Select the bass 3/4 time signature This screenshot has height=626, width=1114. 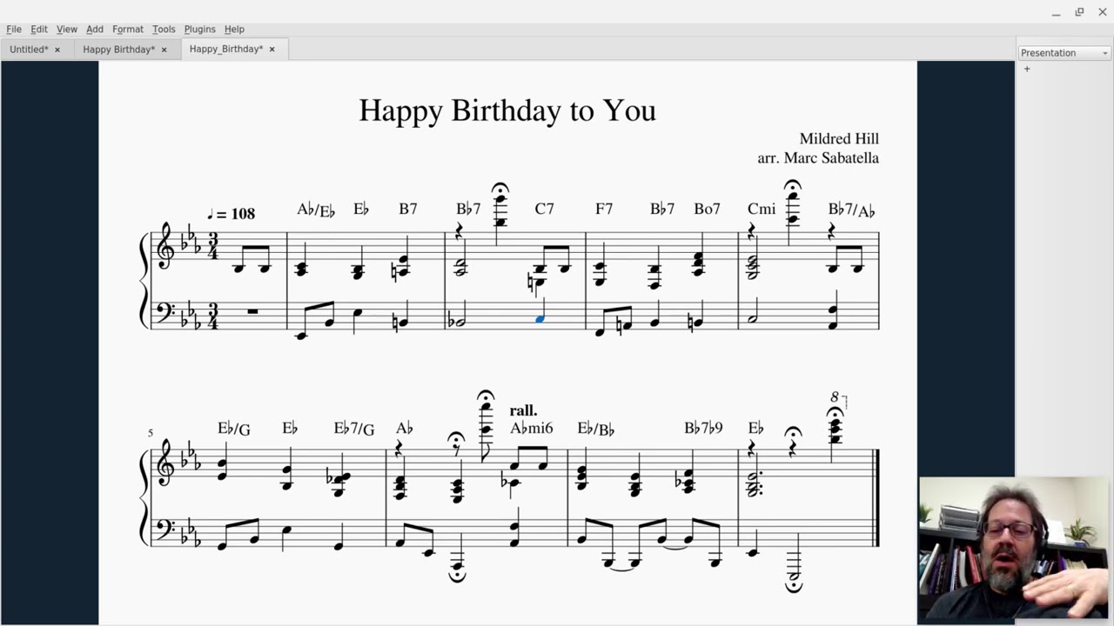pyautogui.click(x=212, y=316)
